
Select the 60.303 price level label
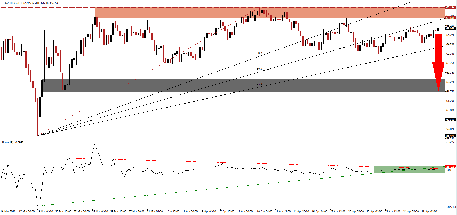(x=450, y=120)
